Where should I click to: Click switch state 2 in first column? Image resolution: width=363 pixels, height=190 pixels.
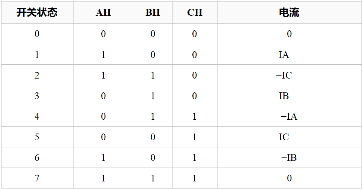[37, 75]
